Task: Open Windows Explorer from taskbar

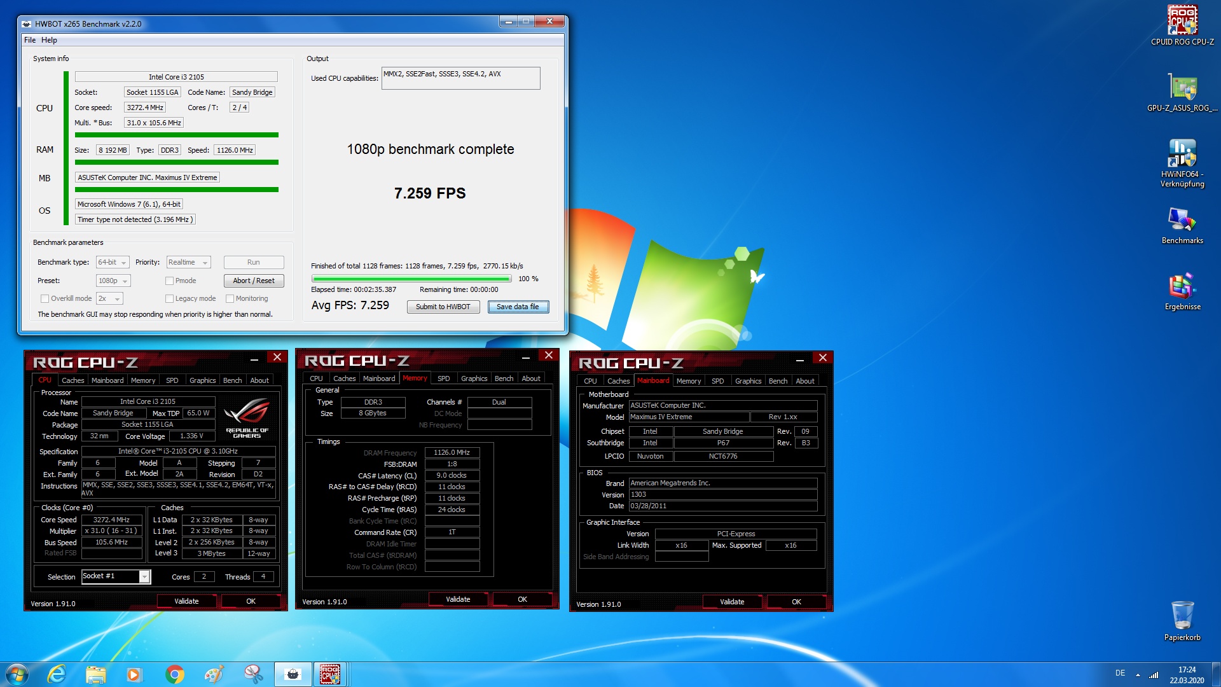Action: coord(95,674)
